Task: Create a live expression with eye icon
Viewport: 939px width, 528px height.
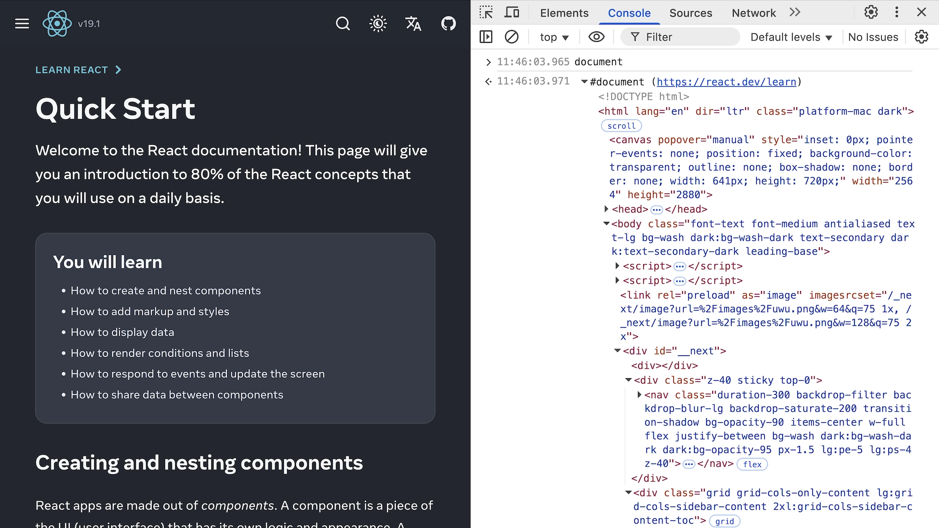Action: (596, 37)
